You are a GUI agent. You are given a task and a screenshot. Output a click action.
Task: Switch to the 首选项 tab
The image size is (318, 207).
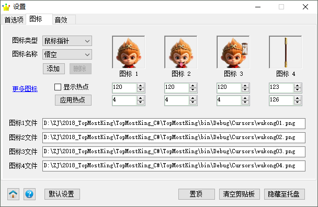[14, 20]
